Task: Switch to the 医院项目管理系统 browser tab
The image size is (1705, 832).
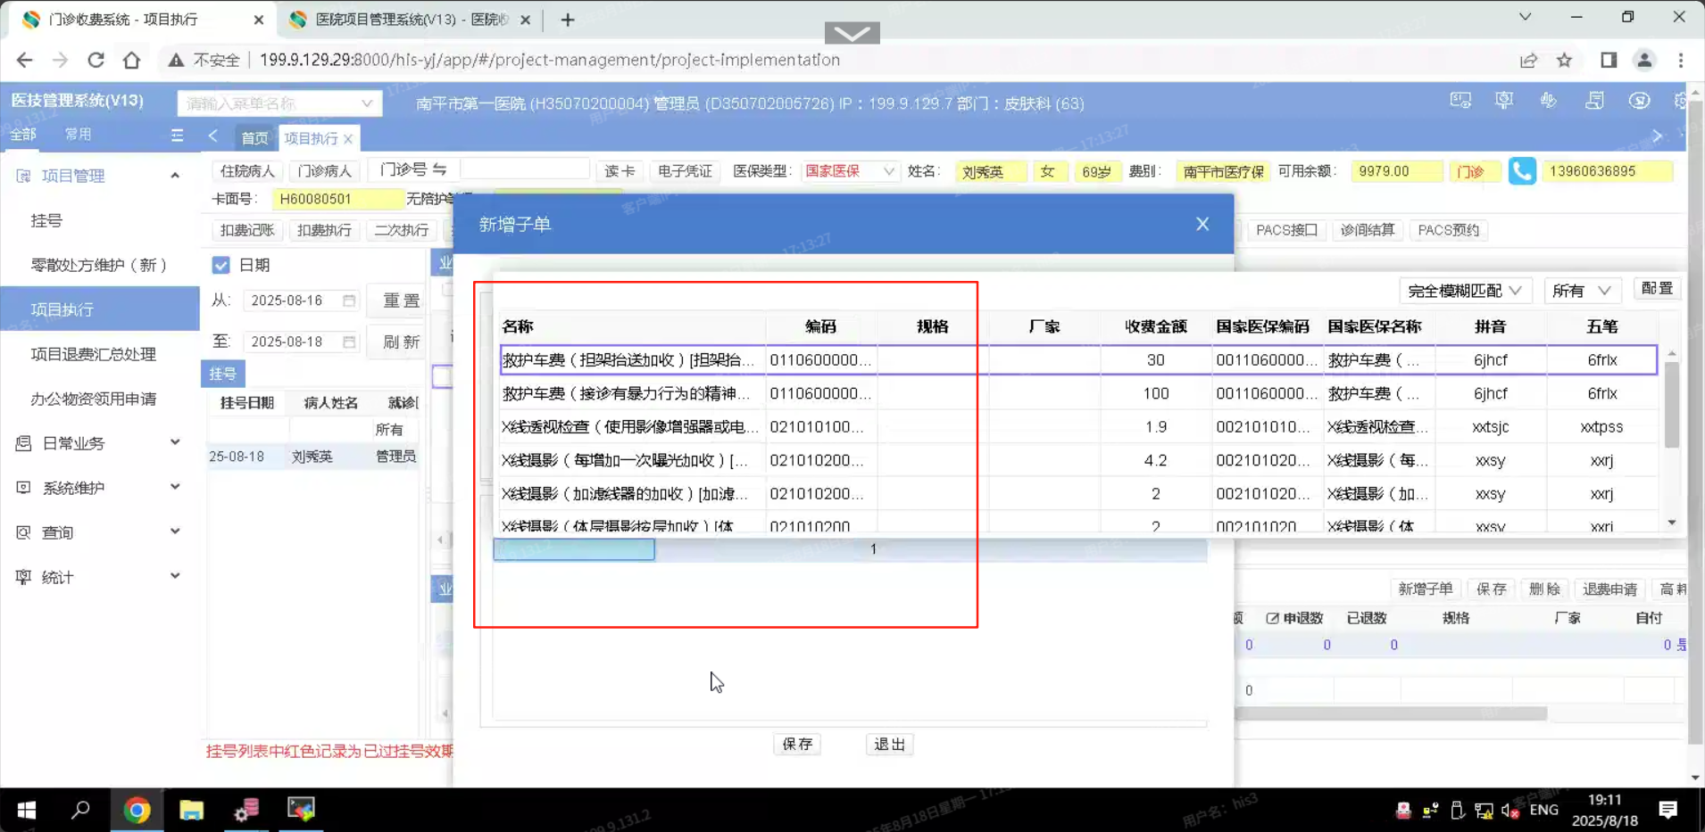Action: pyautogui.click(x=409, y=20)
